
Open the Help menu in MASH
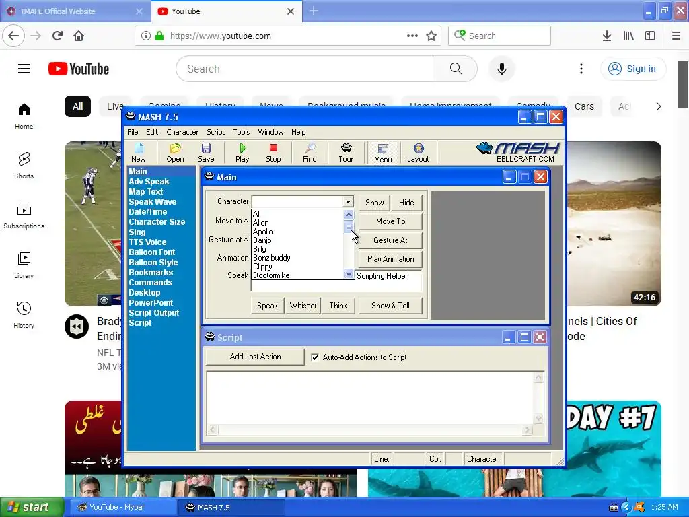pos(298,132)
